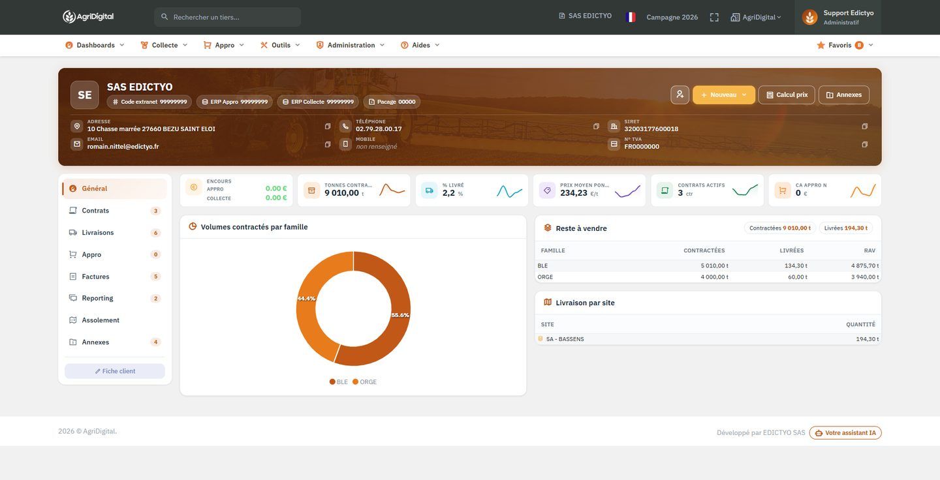Click the Calcul prix button
Viewport: 940px width, 480px height.
tap(787, 95)
